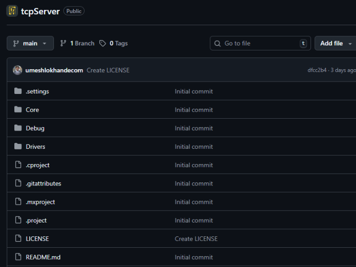Open the Create LICENSE commit message
This screenshot has width=356, height=267.
pyautogui.click(x=108, y=70)
